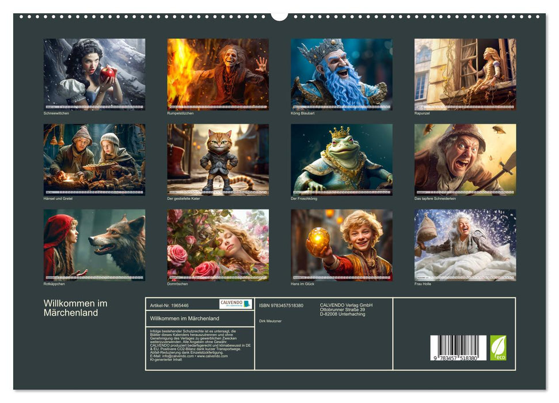Open Das tapfere Schneiderlein image
The image size is (559, 403).
tap(465, 159)
